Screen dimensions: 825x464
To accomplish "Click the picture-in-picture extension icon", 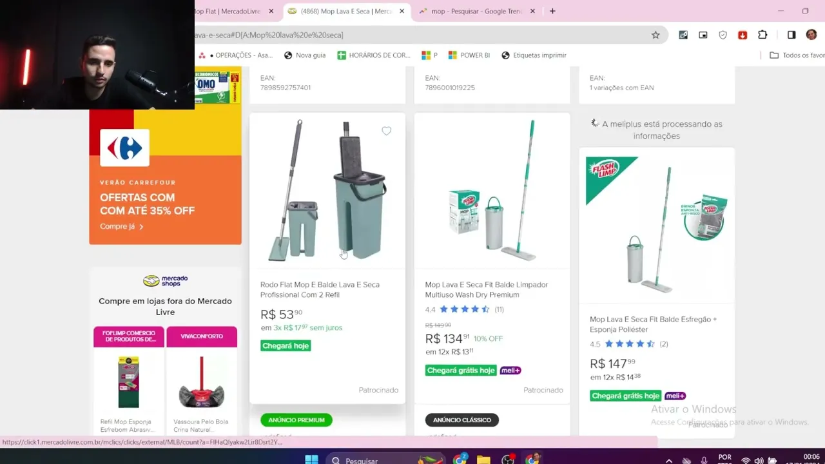I will (703, 35).
